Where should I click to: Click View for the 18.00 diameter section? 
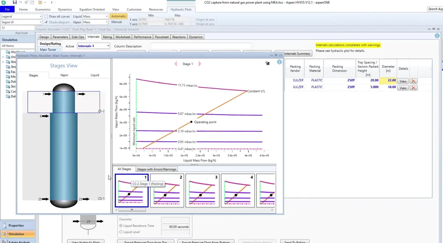(403, 88)
